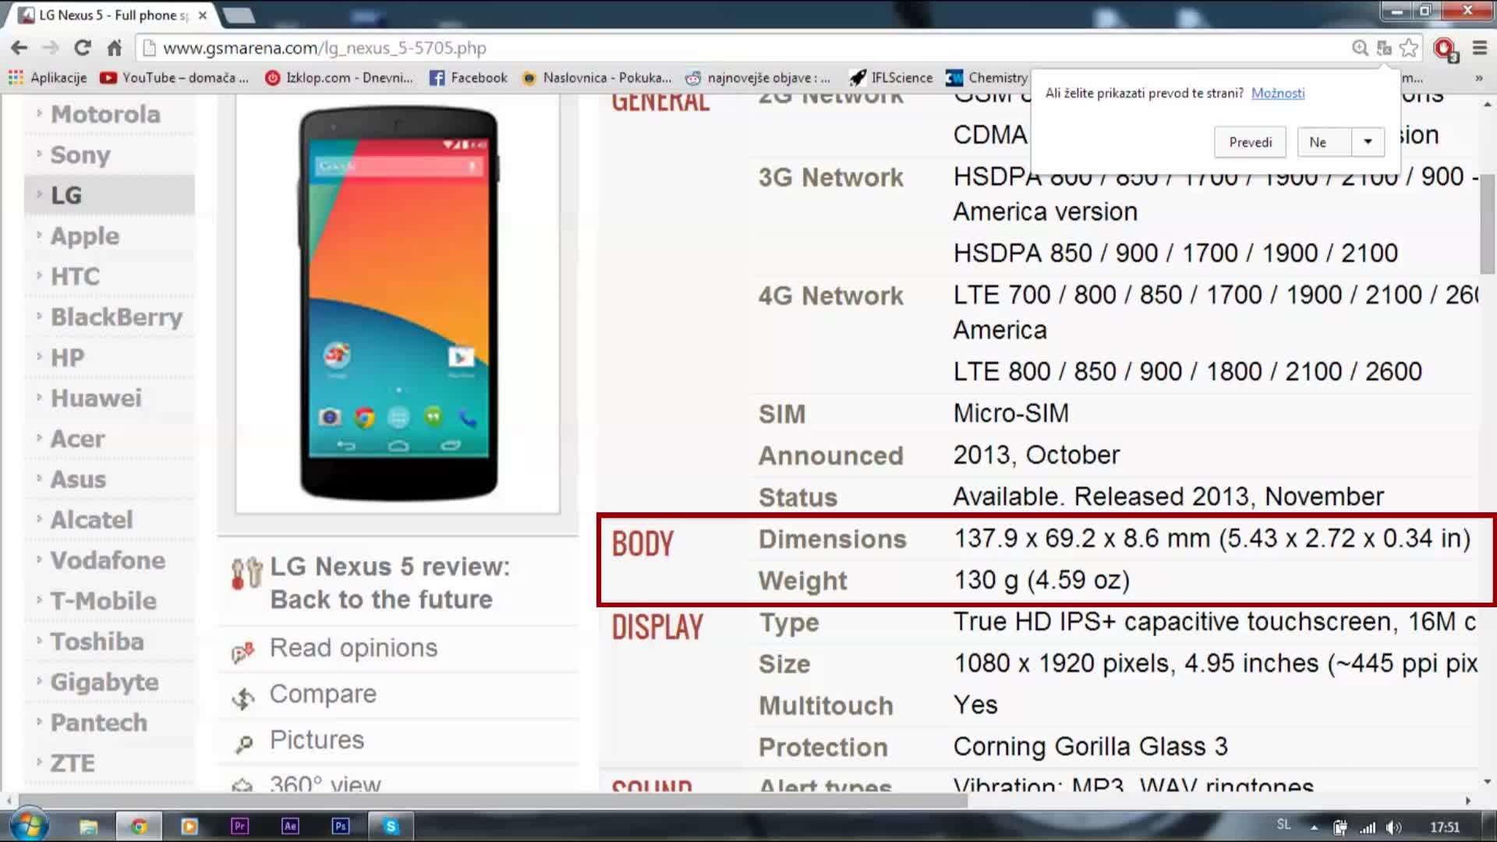This screenshot has width=1497, height=842.
Task: Click the volume speaker icon in system tray
Action: point(1393,827)
